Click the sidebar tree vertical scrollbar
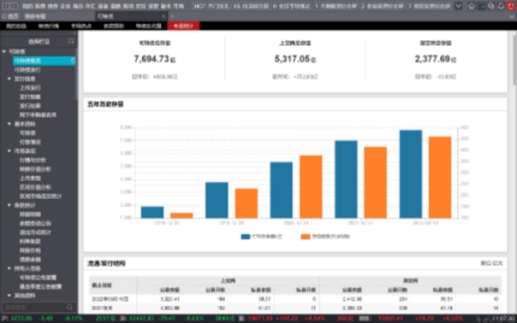Viewport: 517px width, 323px height. [76, 73]
